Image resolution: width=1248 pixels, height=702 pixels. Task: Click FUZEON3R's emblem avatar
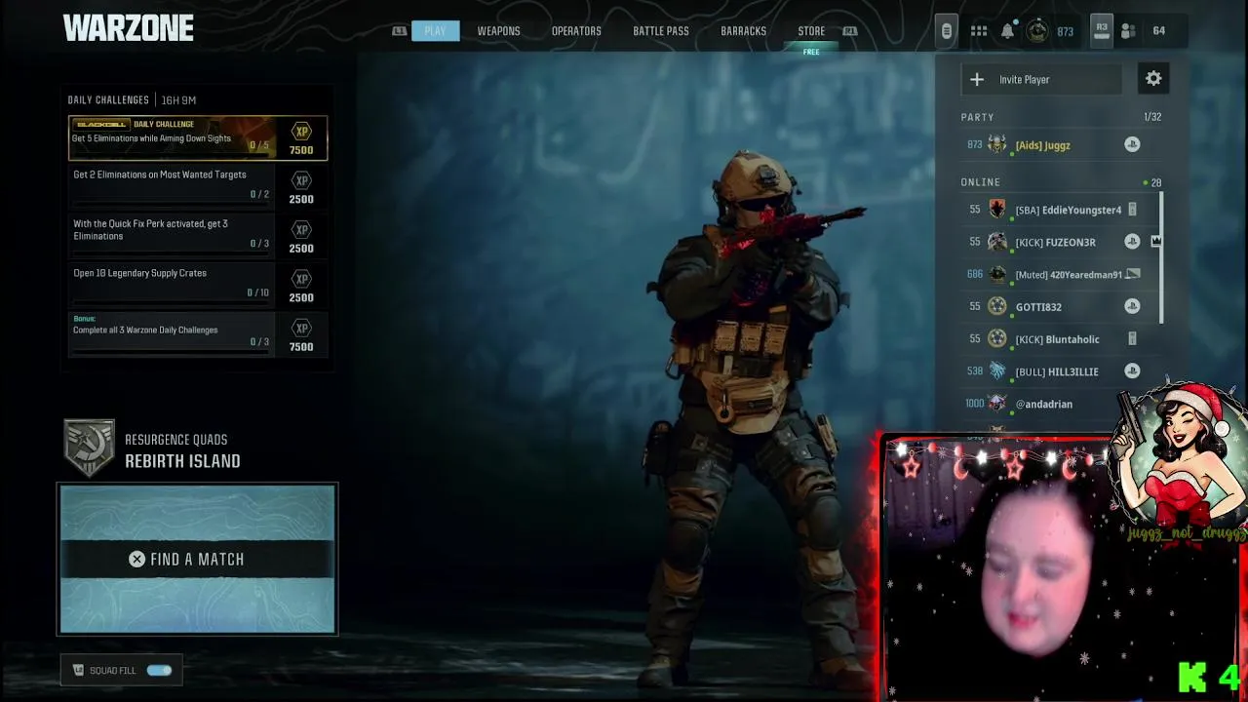pos(996,242)
